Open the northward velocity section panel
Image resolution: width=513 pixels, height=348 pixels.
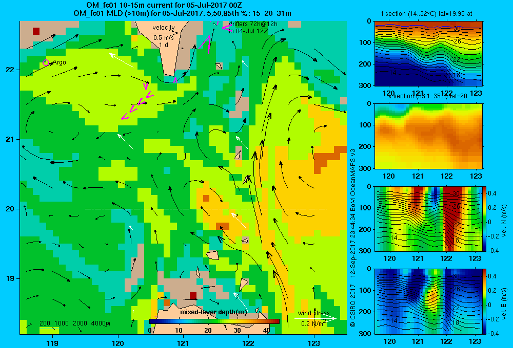[x=428, y=219]
